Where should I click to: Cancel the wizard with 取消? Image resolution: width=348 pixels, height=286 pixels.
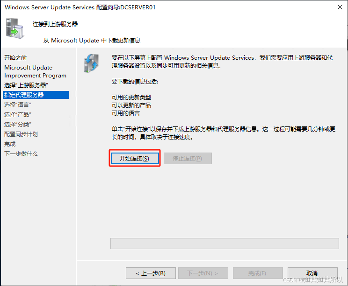(312, 273)
